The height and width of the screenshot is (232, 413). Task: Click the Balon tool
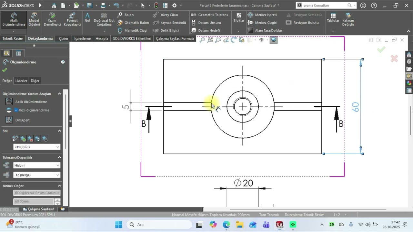point(126,15)
